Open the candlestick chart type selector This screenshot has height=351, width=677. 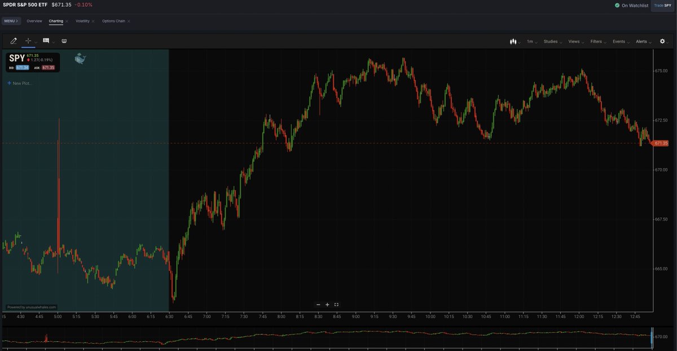[x=513, y=41]
